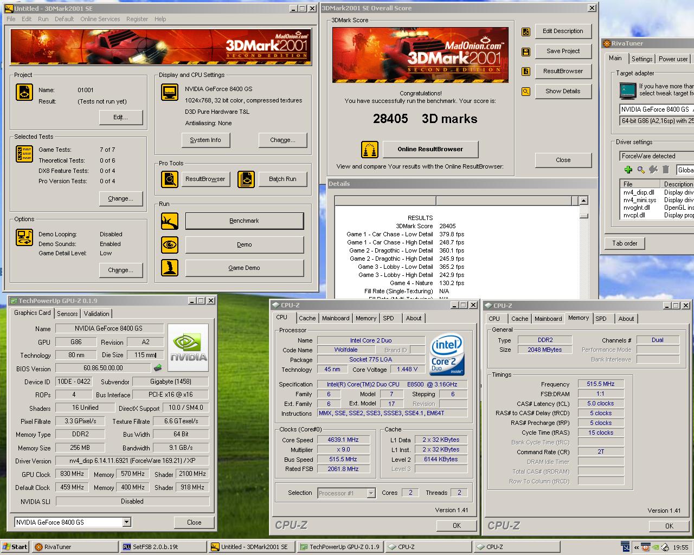This screenshot has width=694, height=555.
Task: Click Close button in GPU-Z window
Action: [194, 522]
